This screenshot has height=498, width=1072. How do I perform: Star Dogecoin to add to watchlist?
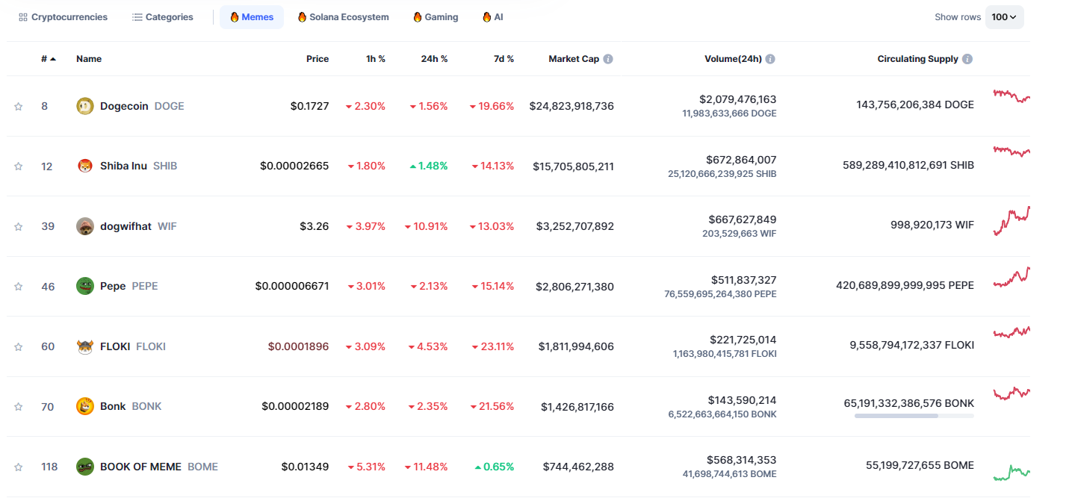tap(19, 106)
